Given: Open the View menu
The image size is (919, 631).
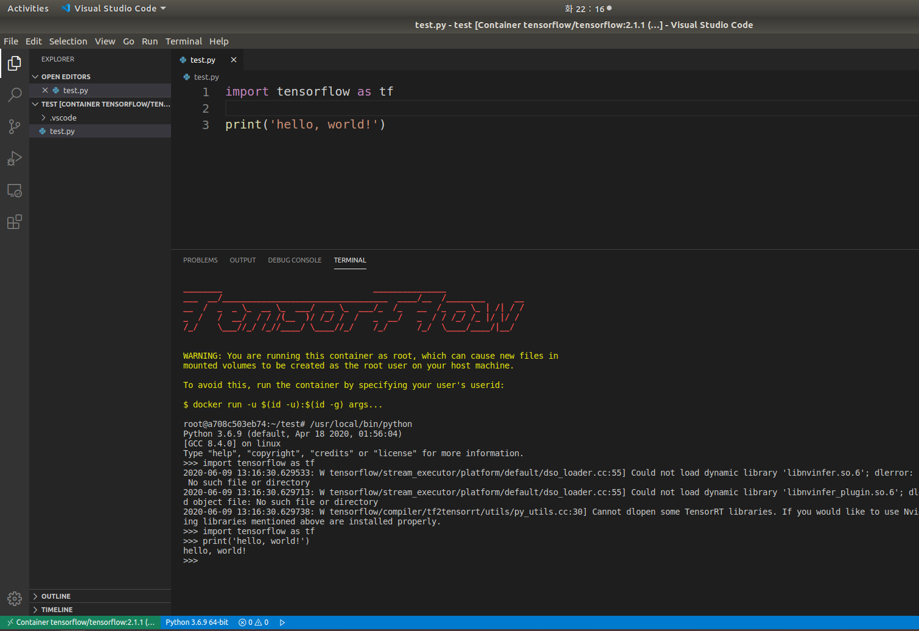Looking at the screenshot, I should click(105, 41).
